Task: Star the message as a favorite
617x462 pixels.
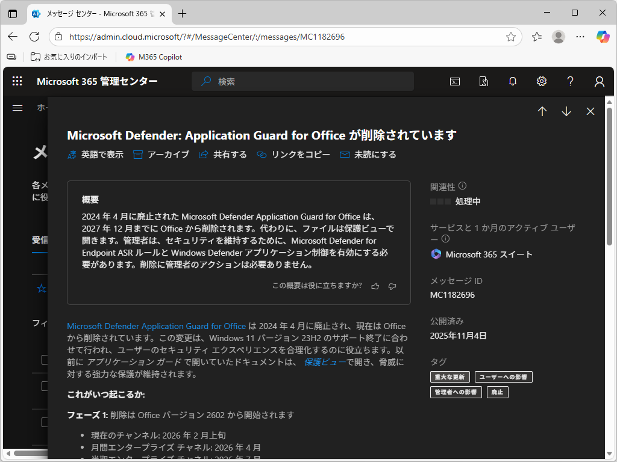Action: (x=41, y=289)
